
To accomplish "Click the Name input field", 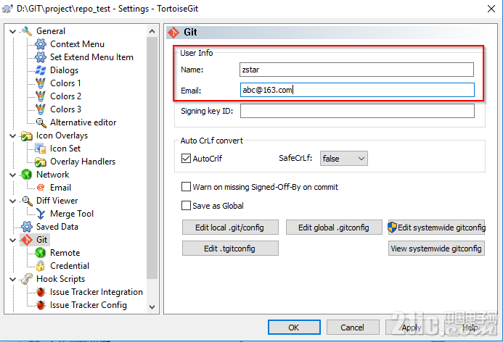I will pyautogui.click(x=356, y=70).
